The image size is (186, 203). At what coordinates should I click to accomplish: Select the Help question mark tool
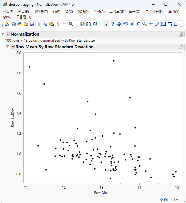pos(113,24)
